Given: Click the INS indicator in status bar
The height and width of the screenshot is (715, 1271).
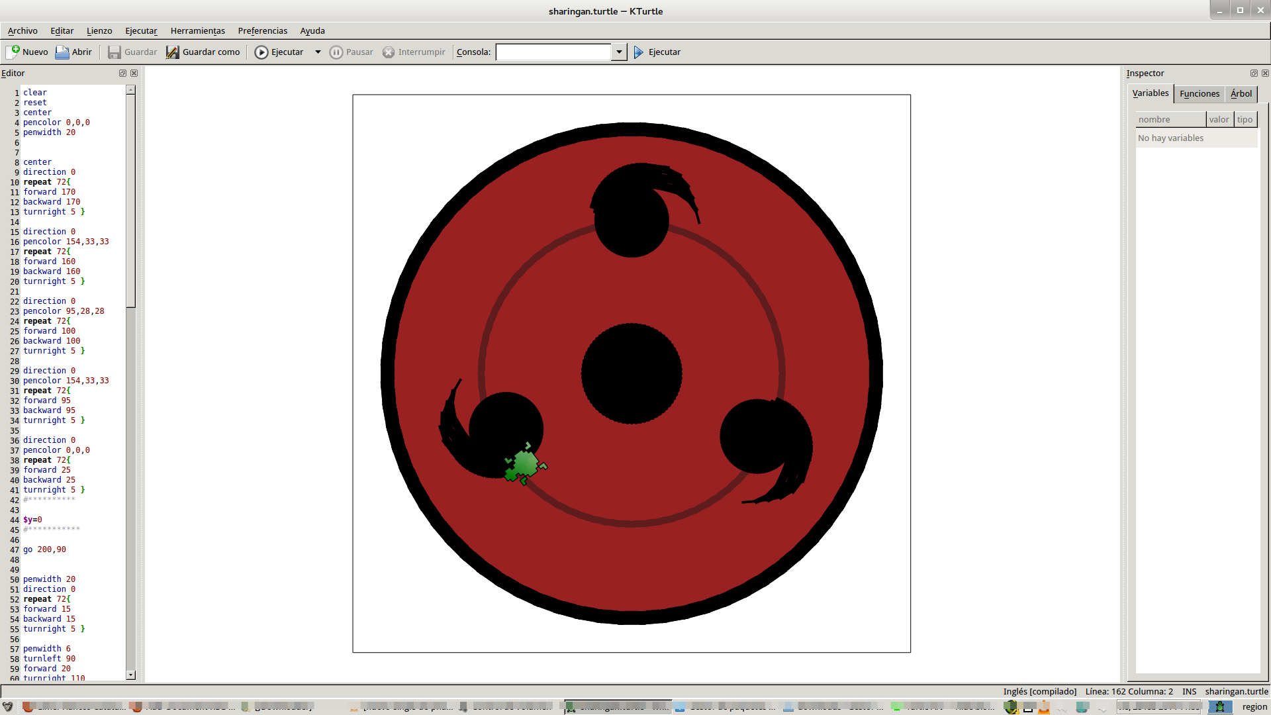Looking at the screenshot, I should pos(1189,691).
